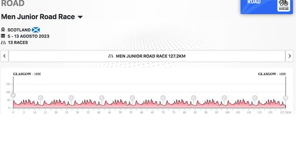Viewport: 296px width, 166px height.
Task: Select the lap marker near kilometre 55
Action: tap(132, 98)
